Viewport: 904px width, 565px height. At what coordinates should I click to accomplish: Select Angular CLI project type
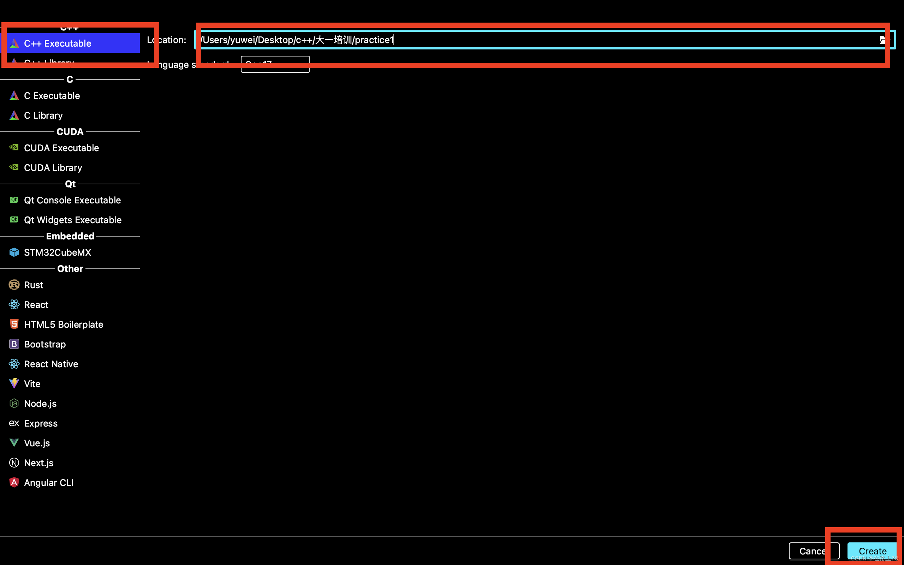(48, 482)
